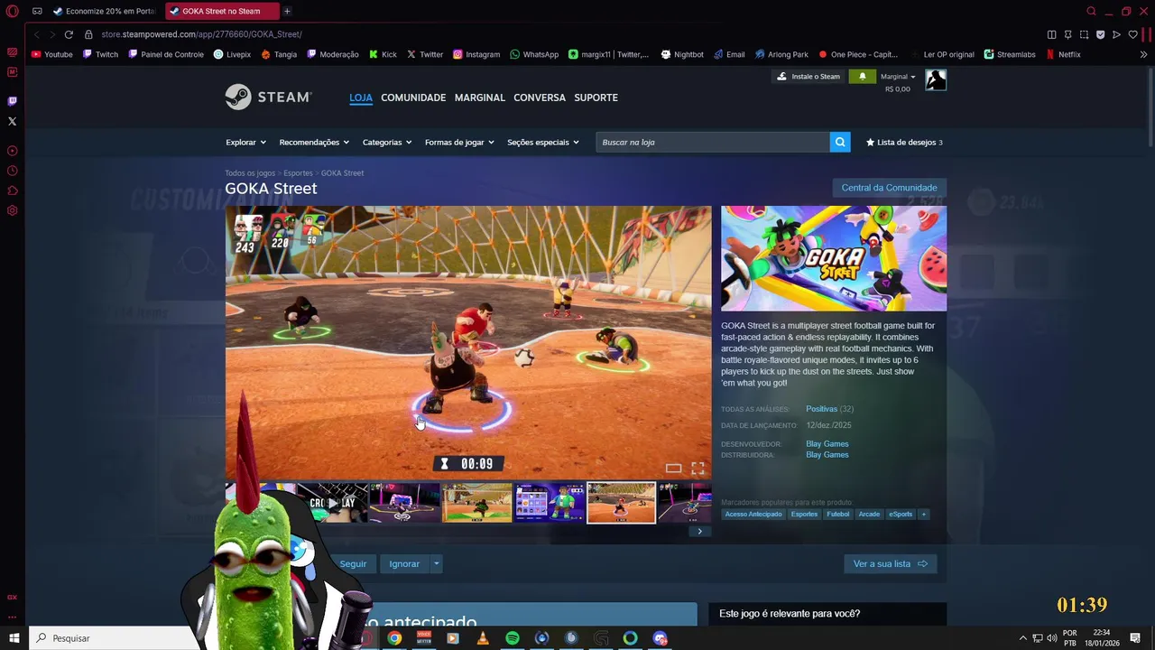The width and height of the screenshot is (1155, 650).
Task: Open Opera sidebar settings gear
Action: point(12,210)
